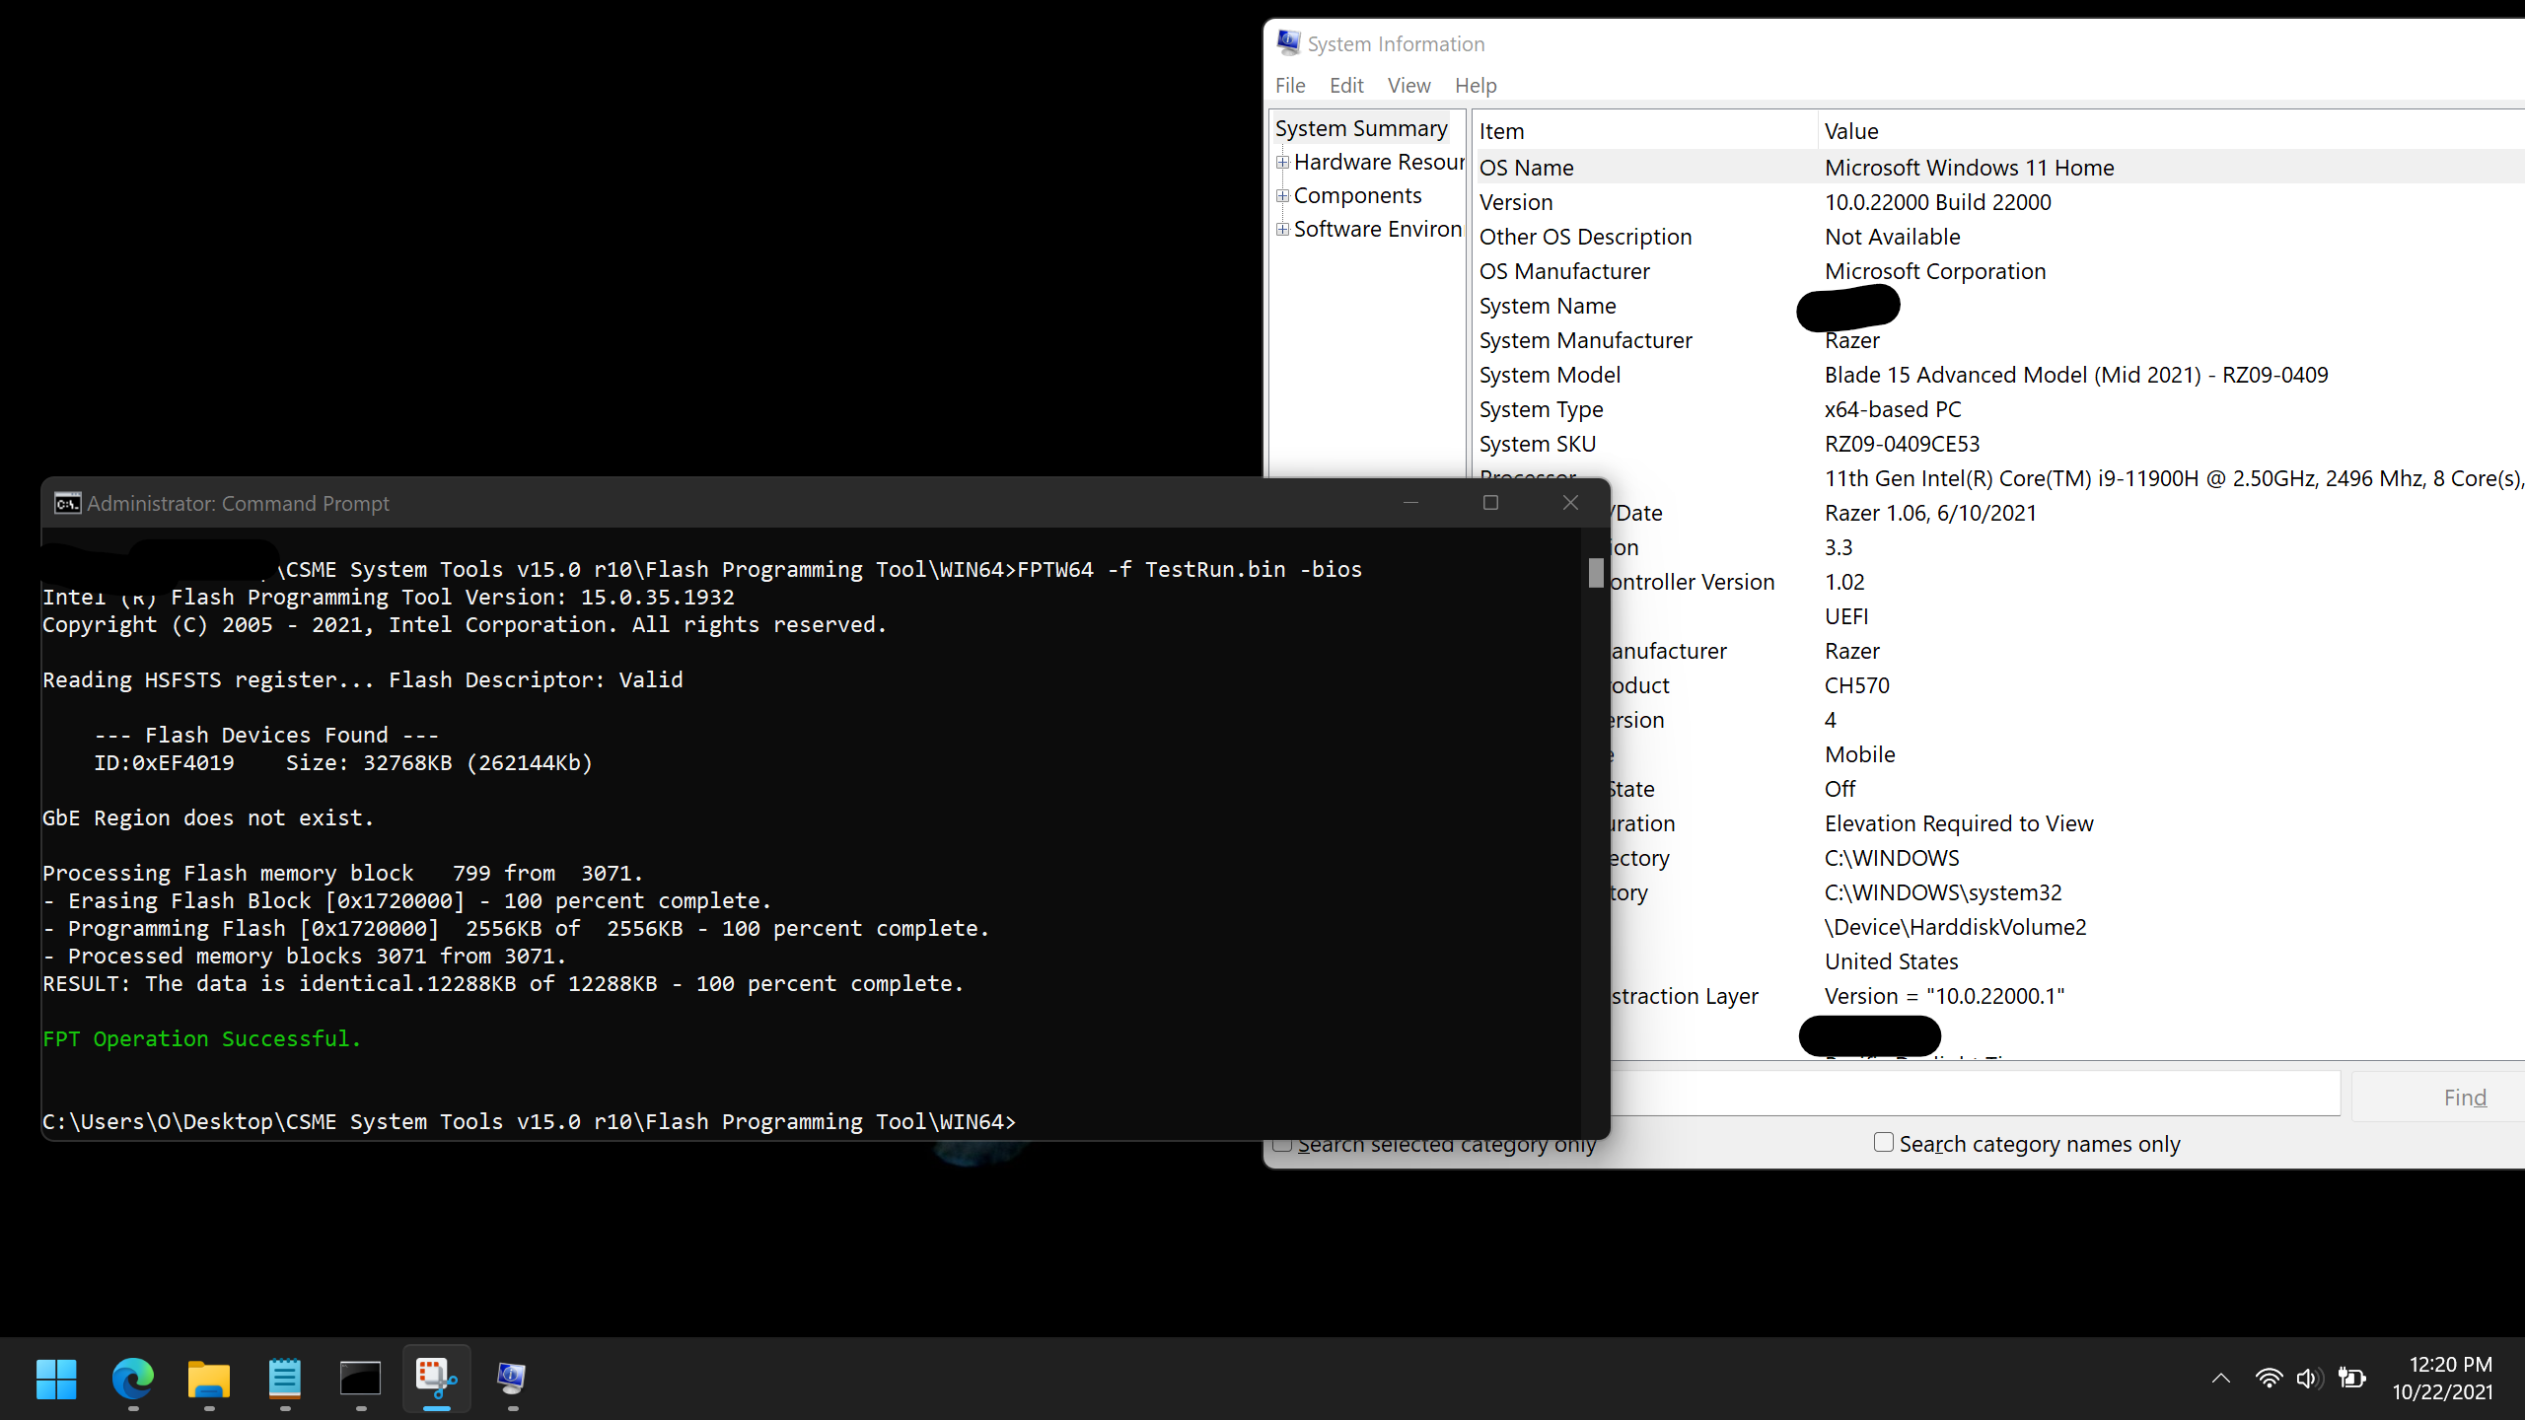Select Components tree item label
Screen dimensions: 2525x1420
click(1357, 195)
